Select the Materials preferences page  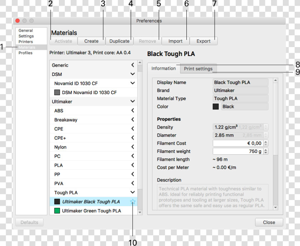tap(31, 47)
